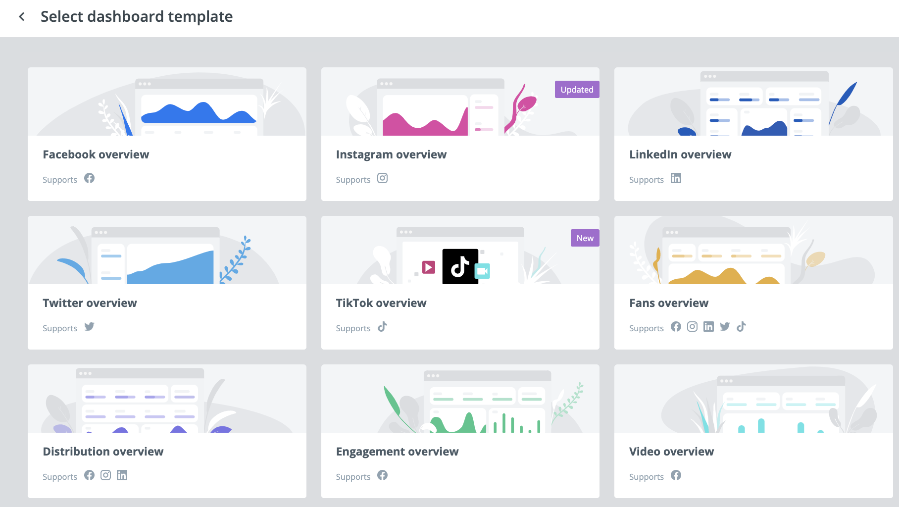Open the Facebook overview template title
The height and width of the screenshot is (507, 899).
(96, 154)
